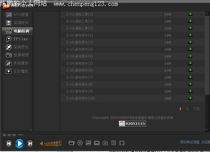
Task: Open the 旅游视频 section
Action: (17, 55)
